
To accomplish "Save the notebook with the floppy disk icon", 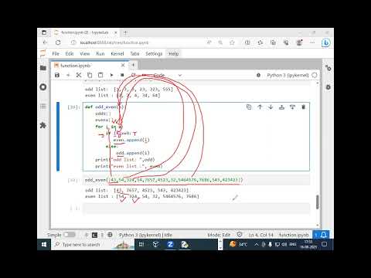I will point(57,75).
